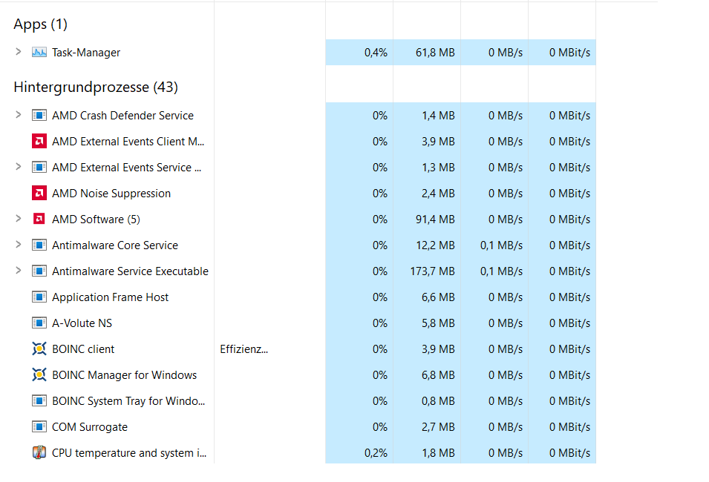Screen dimensions: 709x482
Task: Click the BOINC System Tray icon
Action: pos(39,401)
